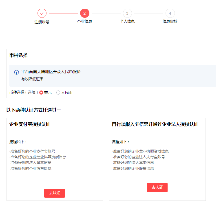Click the 个人信息 step label
This screenshot has width=219, height=203.
(127, 21)
